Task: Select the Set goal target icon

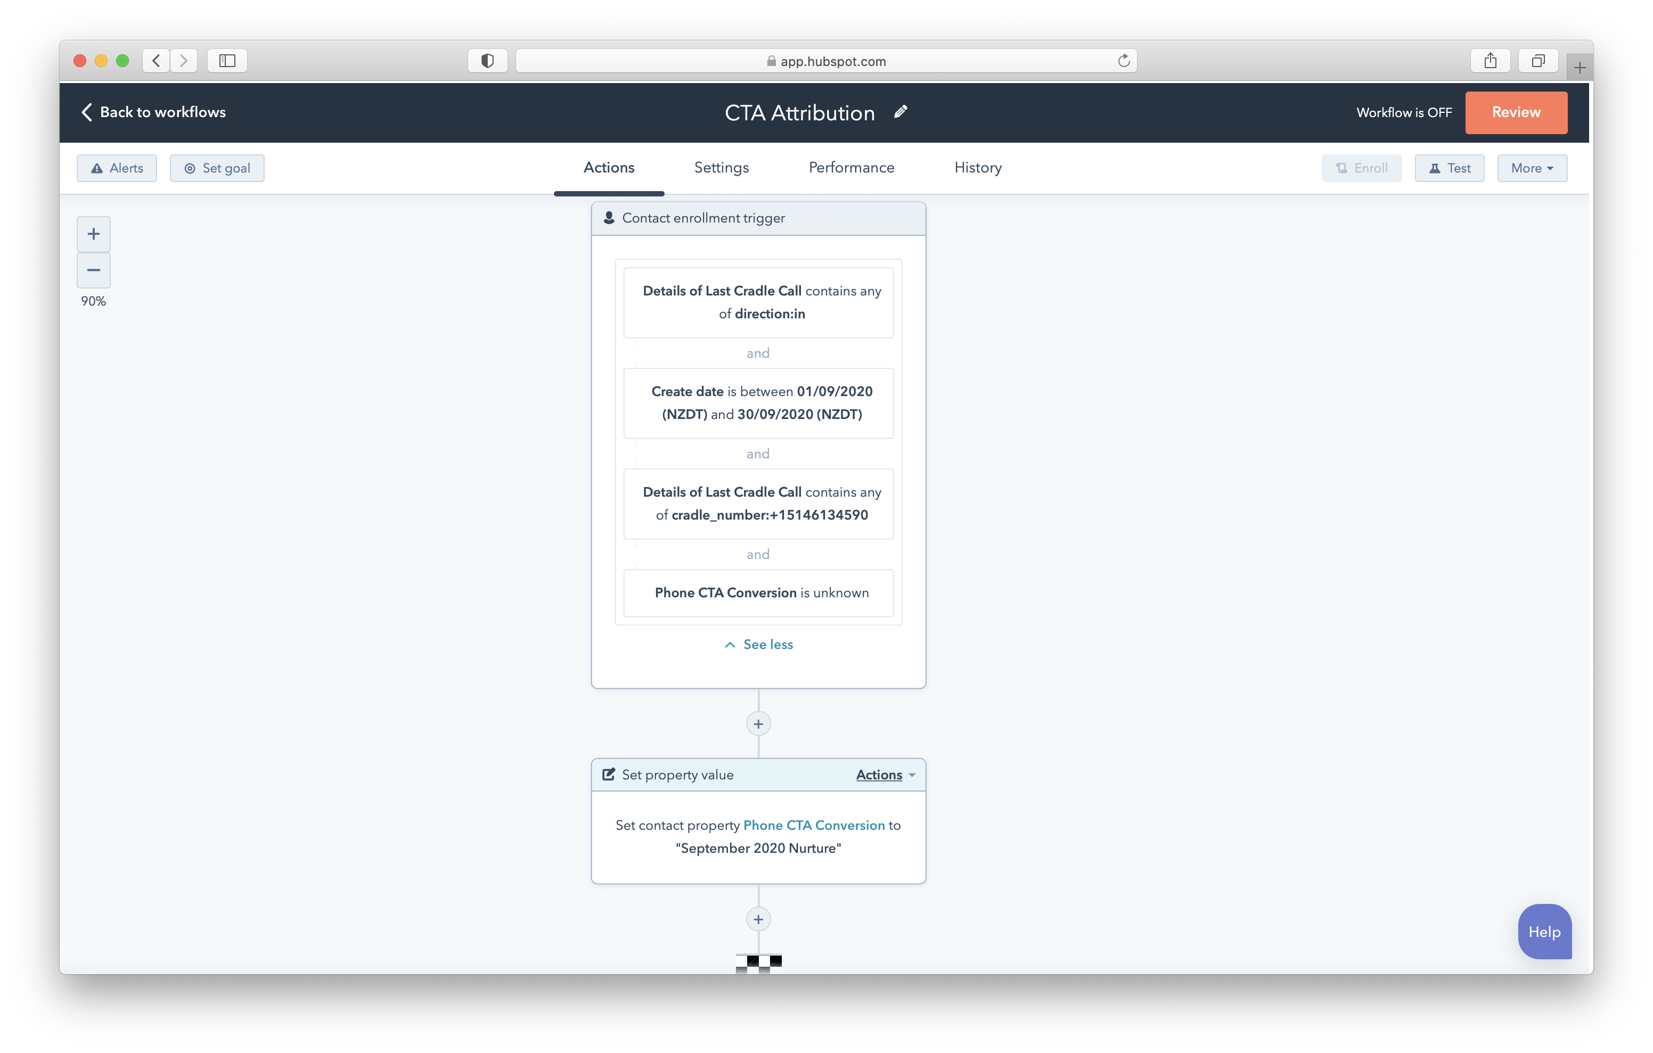Action: click(x=190, y=168)
